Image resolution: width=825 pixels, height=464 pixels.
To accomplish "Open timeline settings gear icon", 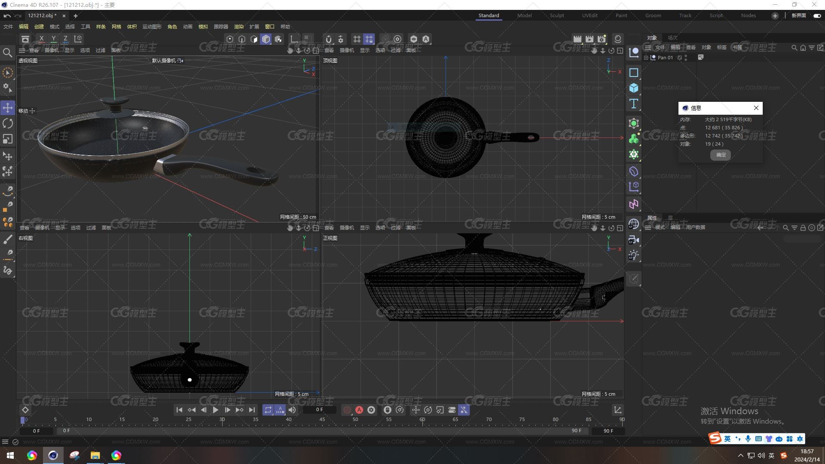I will [371, 410].
